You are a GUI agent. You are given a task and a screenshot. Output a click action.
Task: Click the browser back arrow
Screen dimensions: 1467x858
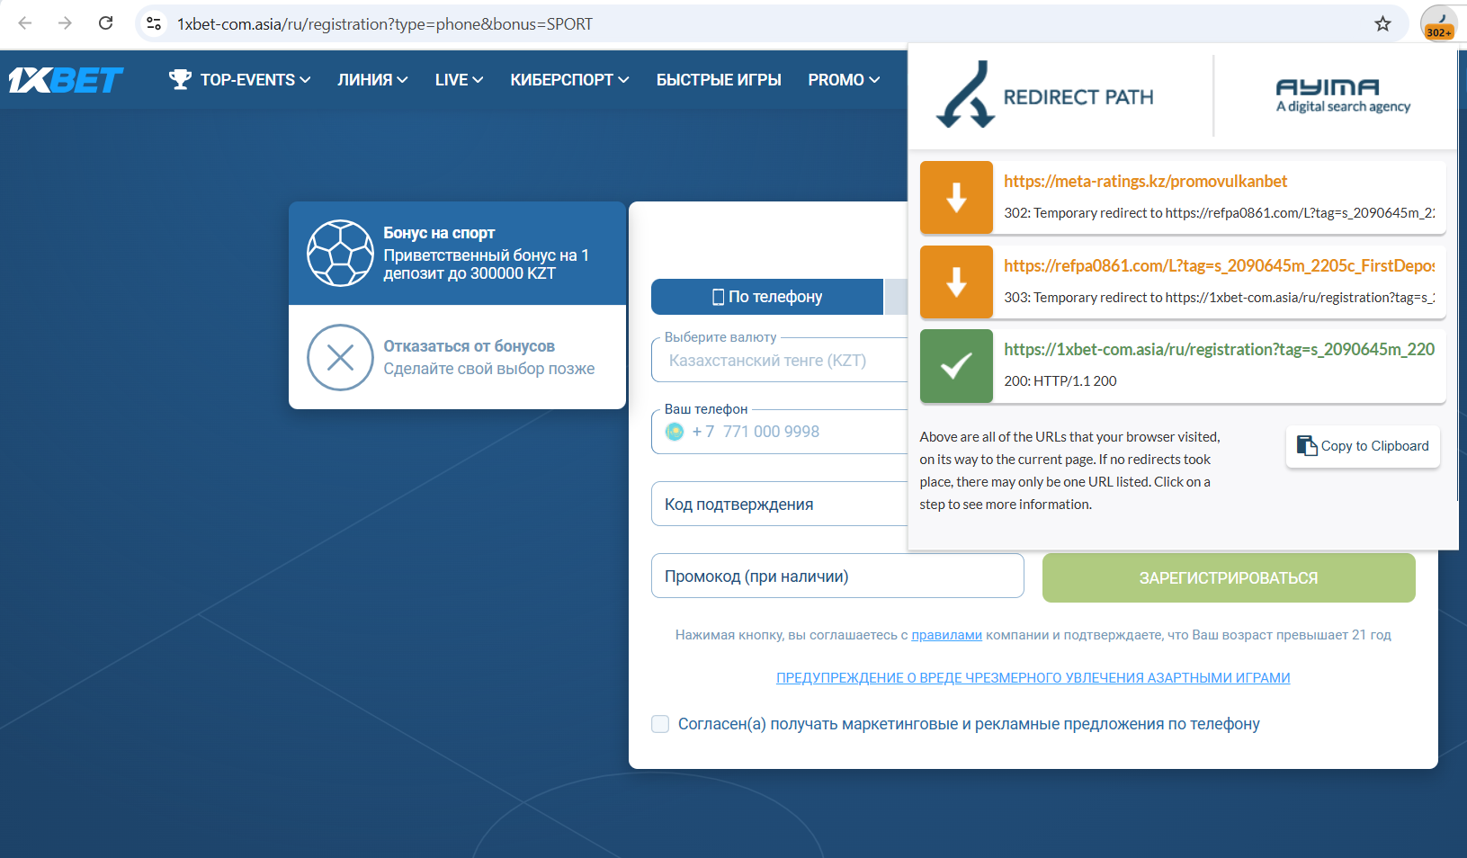point(25,23)
